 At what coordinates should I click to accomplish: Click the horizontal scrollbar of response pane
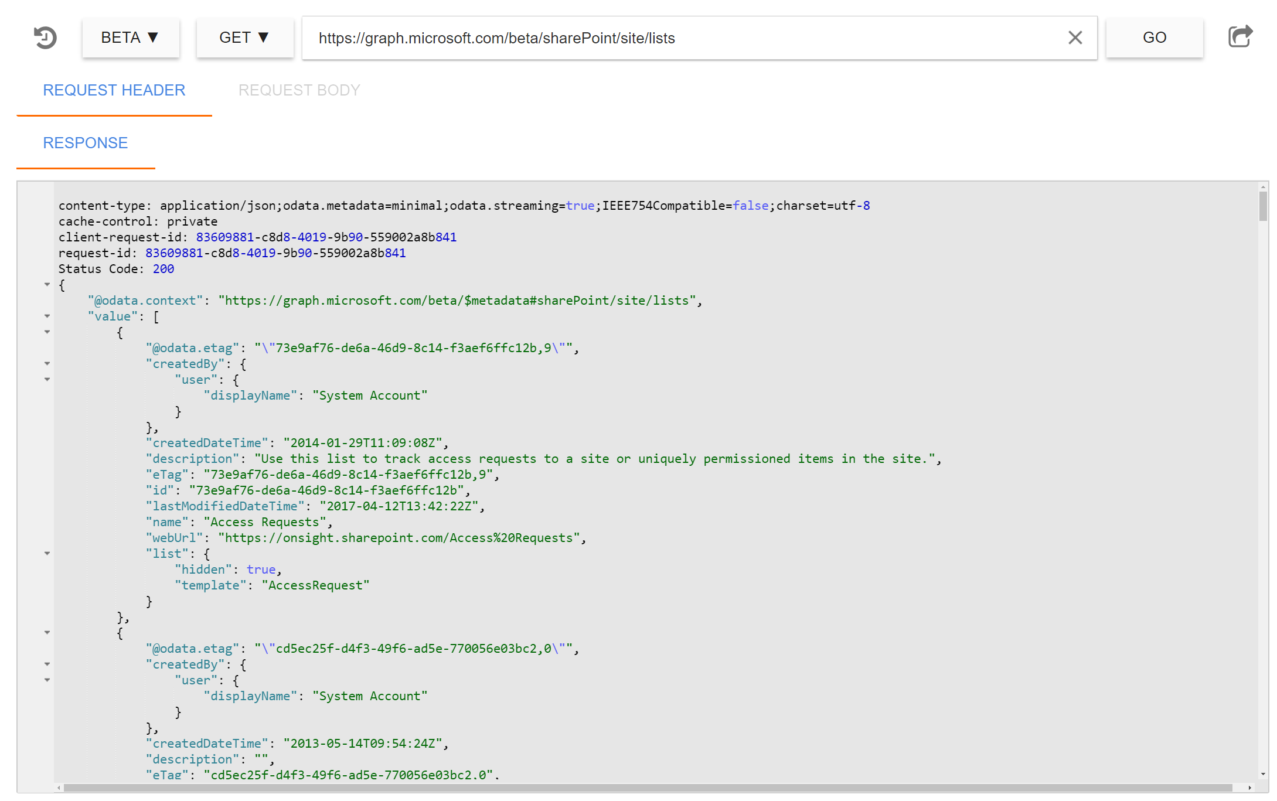(x=648, y=788)
